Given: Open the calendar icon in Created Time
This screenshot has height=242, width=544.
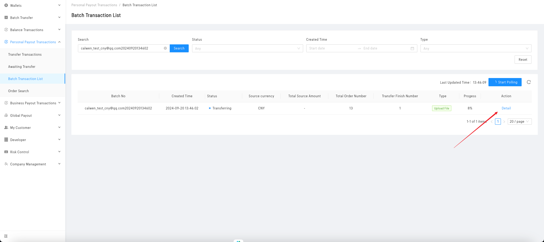Looking at the screenshot, I should point(412,49).
